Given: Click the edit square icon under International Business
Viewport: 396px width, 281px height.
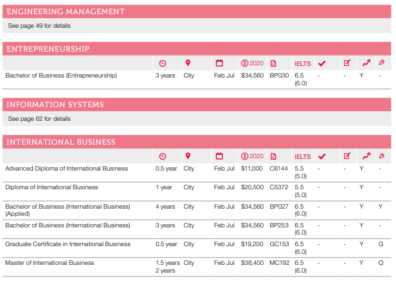Looking at the screenshot, I should click(347, 156).
